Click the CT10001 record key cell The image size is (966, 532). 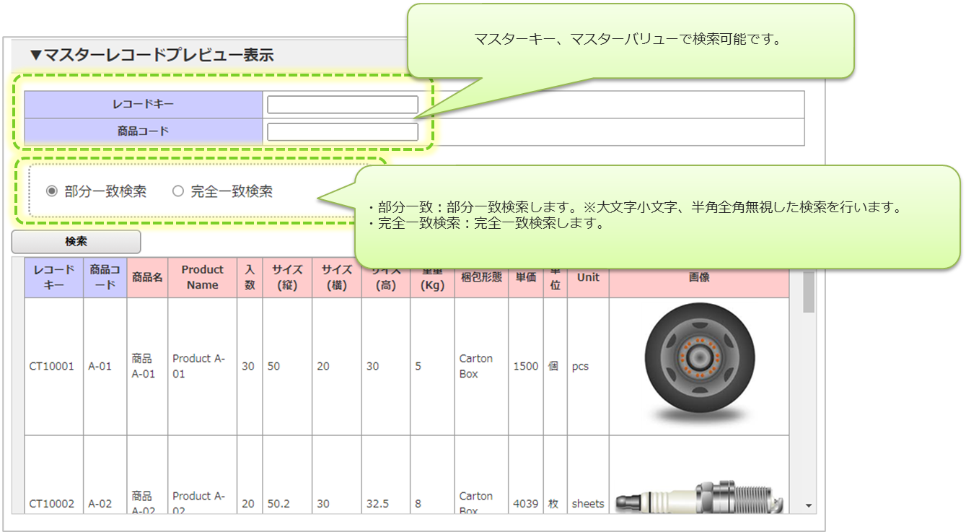point(52,366)
